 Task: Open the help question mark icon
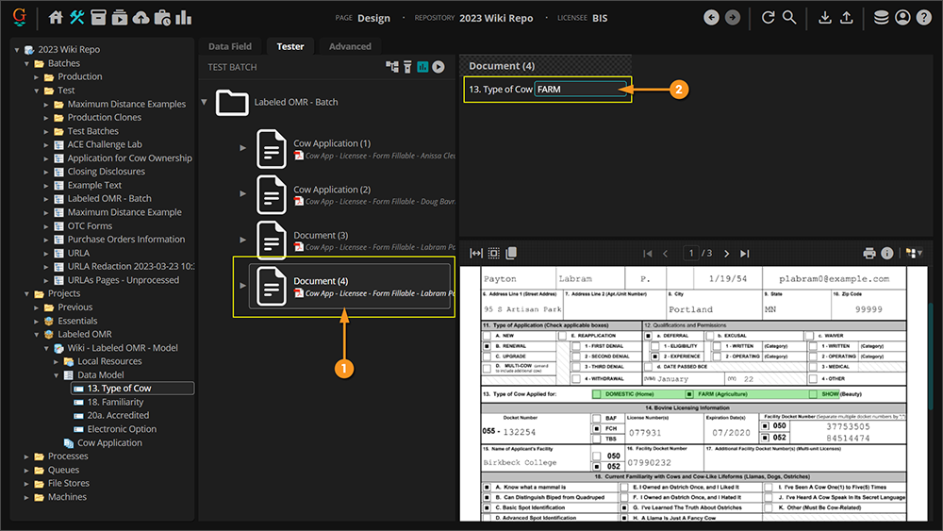923,18
